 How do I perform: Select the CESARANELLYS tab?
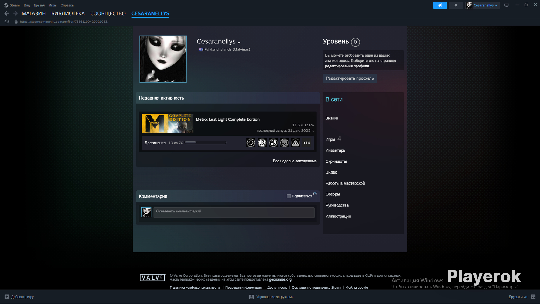pyautogui.click(x=150, y=13)
